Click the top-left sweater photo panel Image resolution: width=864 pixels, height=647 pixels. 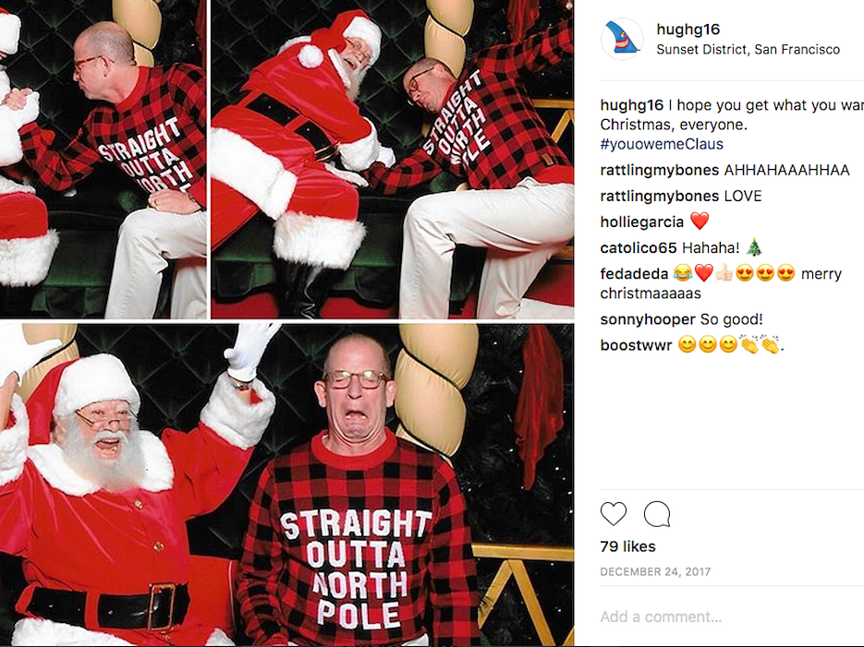(x=103, y=159)
